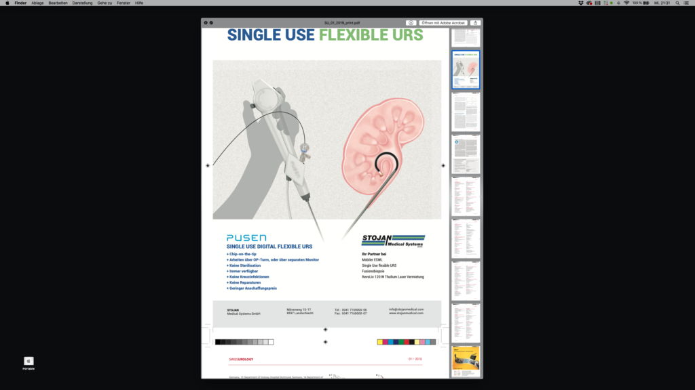Click the file name SU_01_2019_print.pdf
Image resolution: width=695 pixels, height=390 pixels.
coord(342,22)
